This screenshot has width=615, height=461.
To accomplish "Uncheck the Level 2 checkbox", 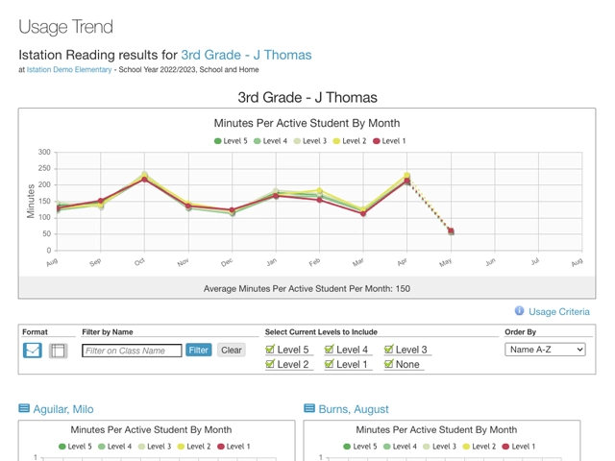I will coord(270,364).
